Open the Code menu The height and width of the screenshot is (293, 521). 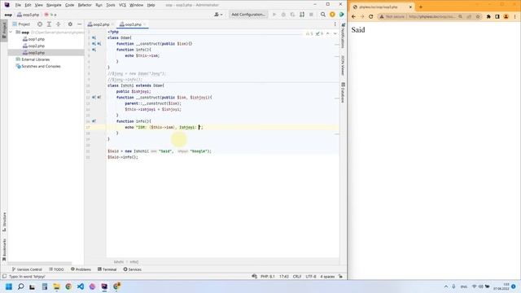pyautogui.click(x=69, y=5)
